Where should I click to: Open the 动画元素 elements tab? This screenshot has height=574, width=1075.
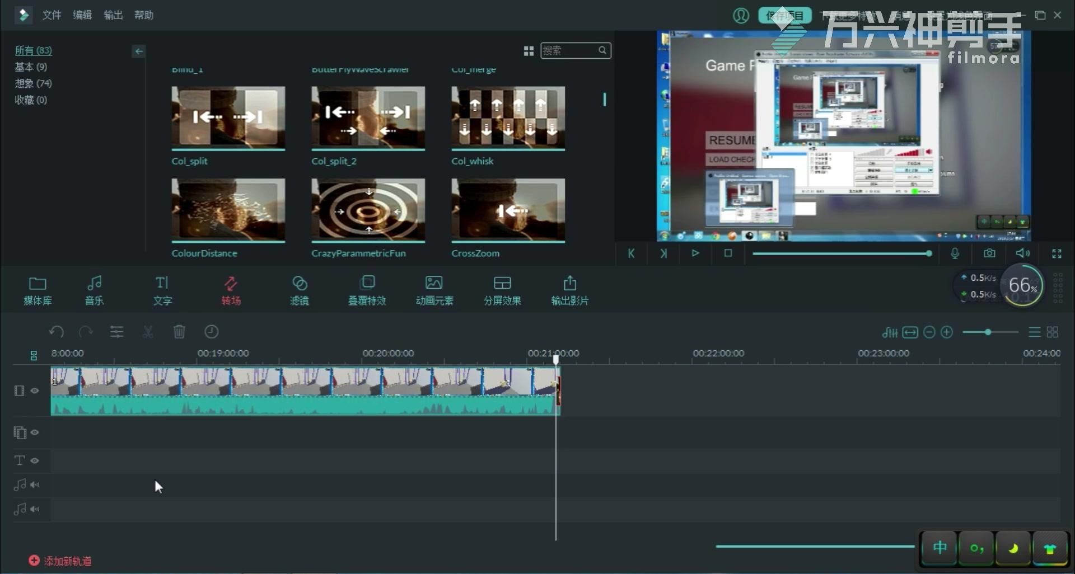click(x=434, y=291)
